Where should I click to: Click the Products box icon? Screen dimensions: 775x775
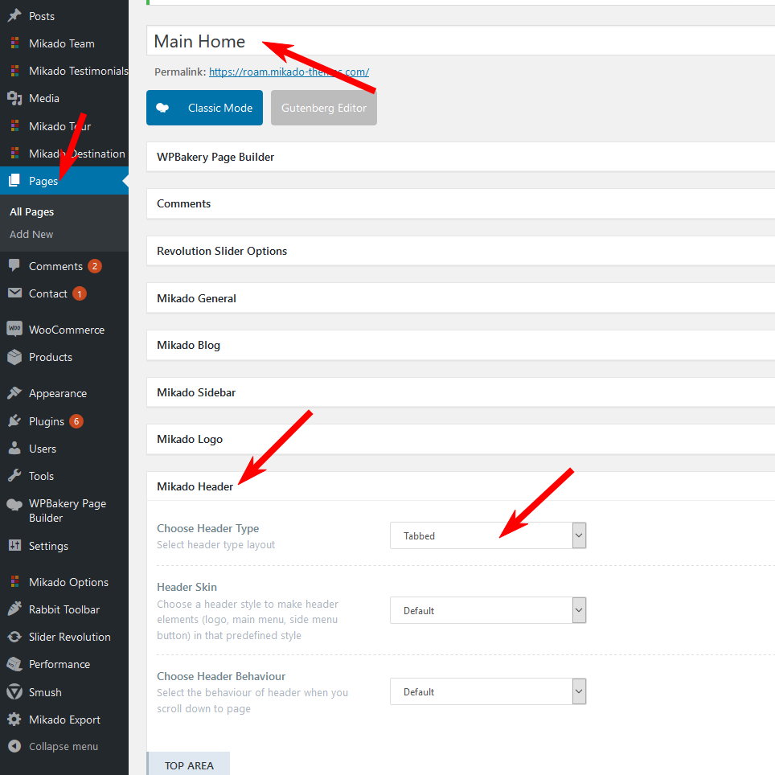14,357
